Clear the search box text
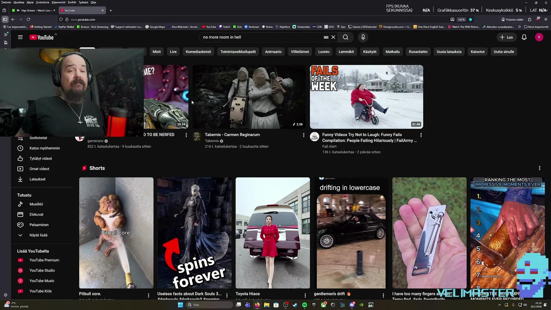551x310 pixels. (333, 37)
